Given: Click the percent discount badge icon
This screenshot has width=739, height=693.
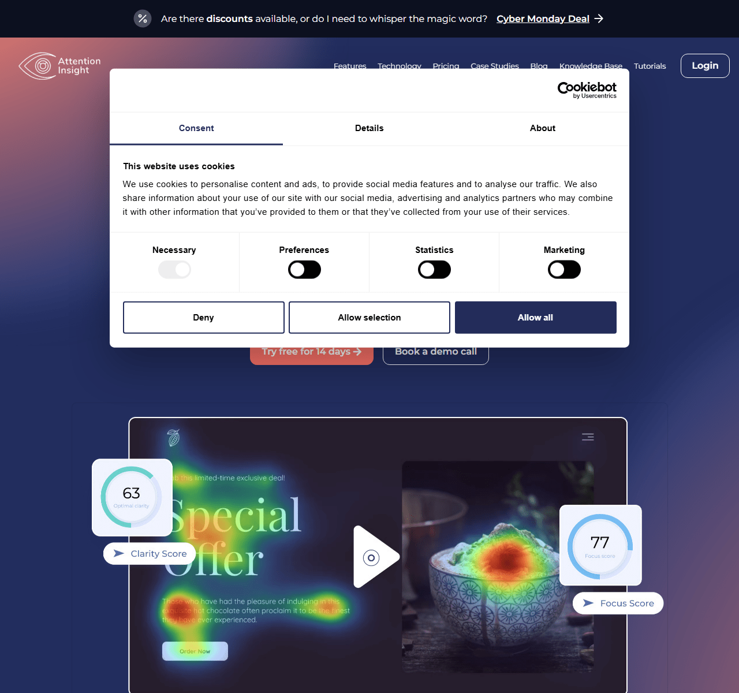Looking at the screenshot, I should pyautogui.click(x=143, y=18).
